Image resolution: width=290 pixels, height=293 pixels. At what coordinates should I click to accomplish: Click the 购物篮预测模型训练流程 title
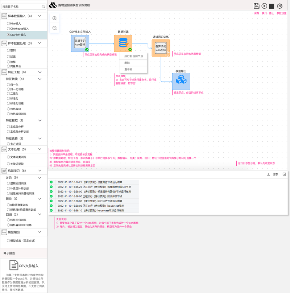[74, 5]
